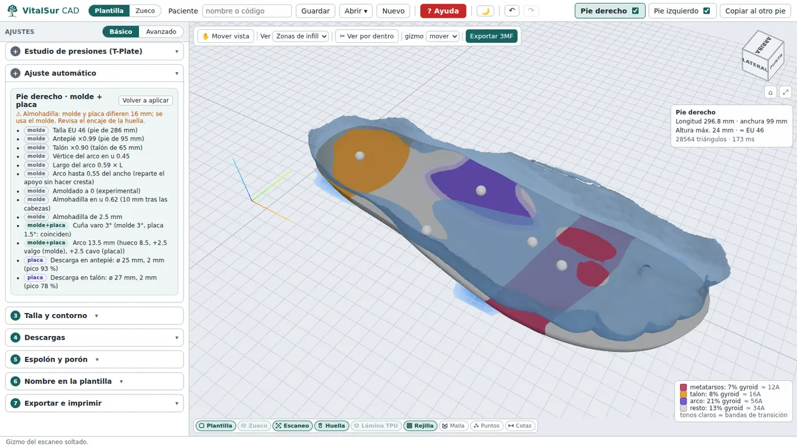Click Ver por dentro scissors tool
Screen dimensions: 797x448
click(x=367, y=36)
